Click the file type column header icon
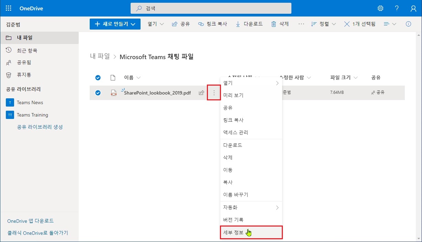422x242 pixels. pyautogui.click(x=113, y=78)
